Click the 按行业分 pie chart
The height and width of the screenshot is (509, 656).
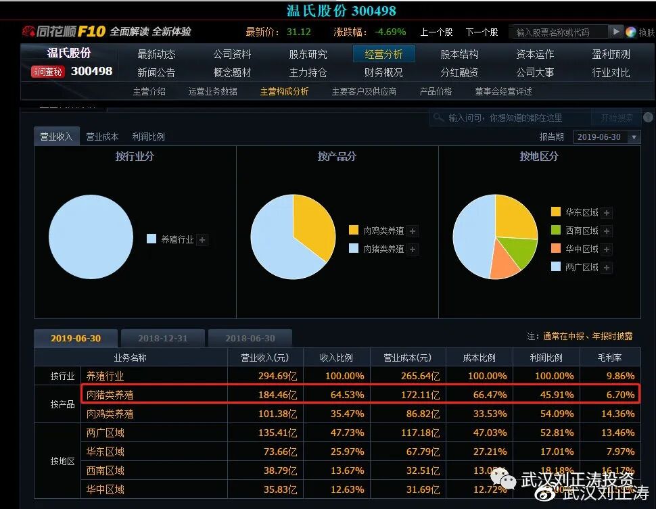tap(91, 237)
